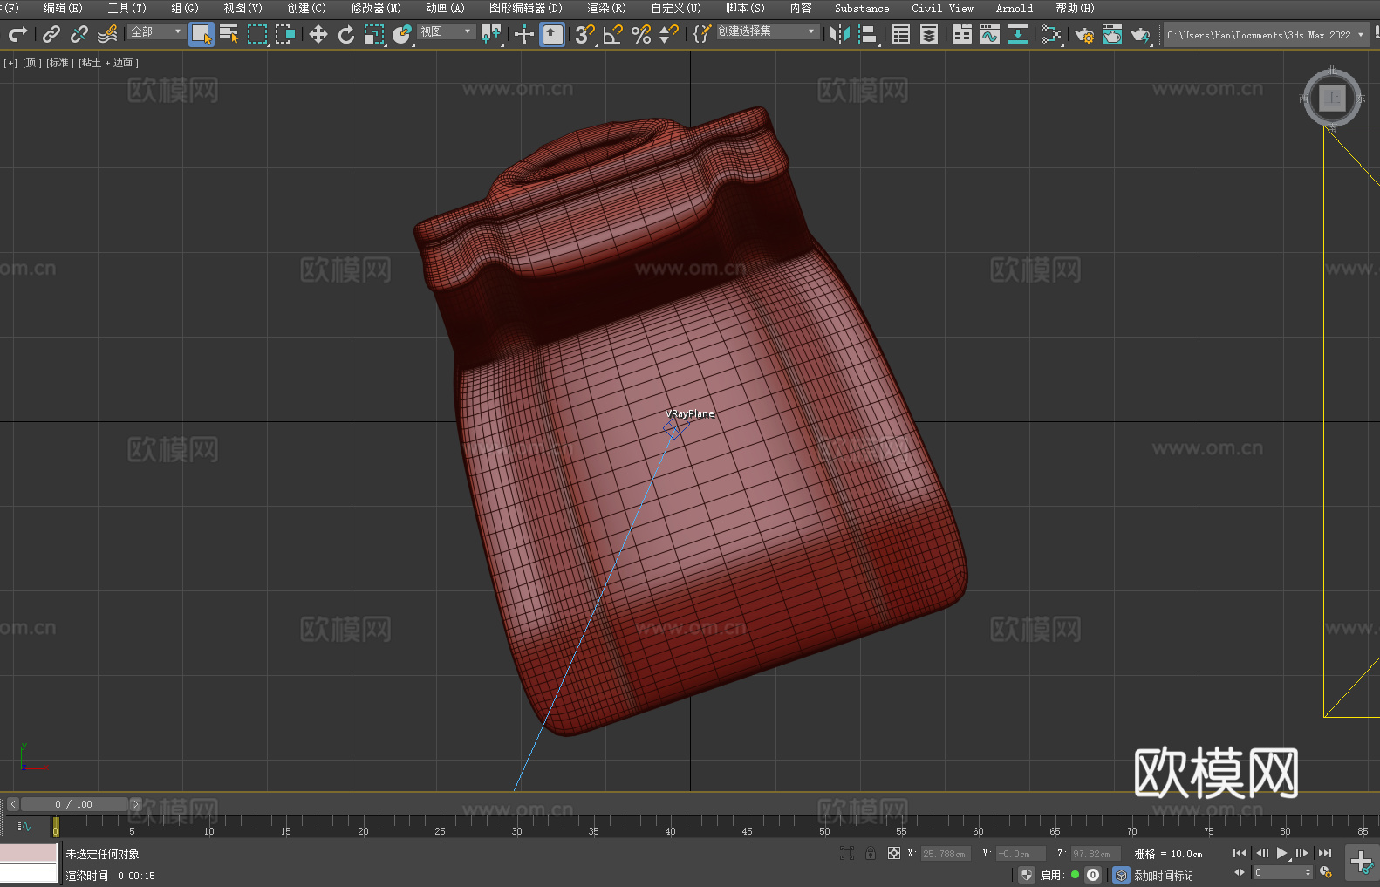The width and height of the screenshot is (1380, 887).
Task: Toggle the Angle Snap icon
Action: [x=613, y=34]
